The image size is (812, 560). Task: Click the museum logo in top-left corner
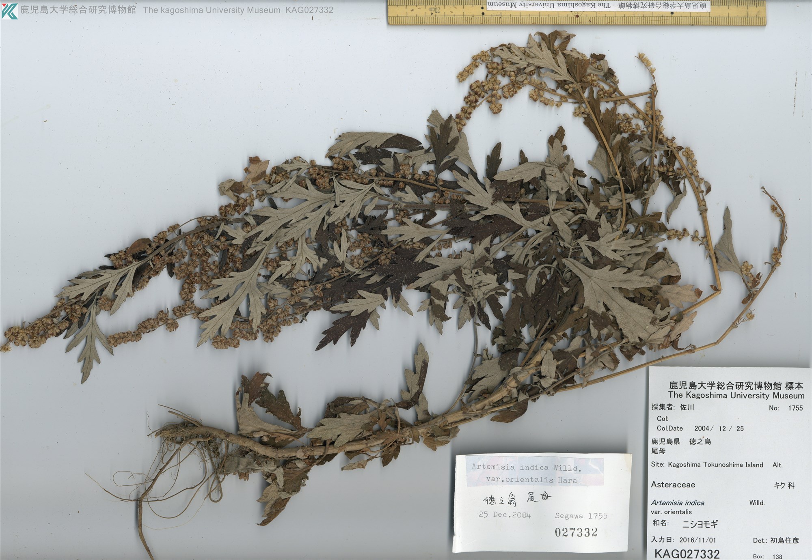click(x=9, y=10)
